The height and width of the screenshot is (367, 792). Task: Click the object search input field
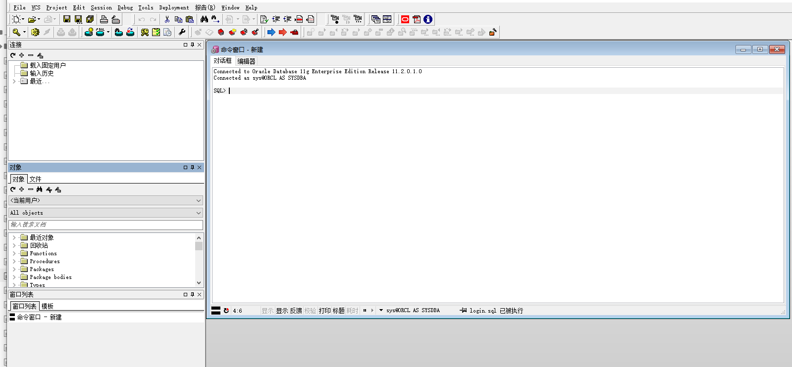point(106,225)
